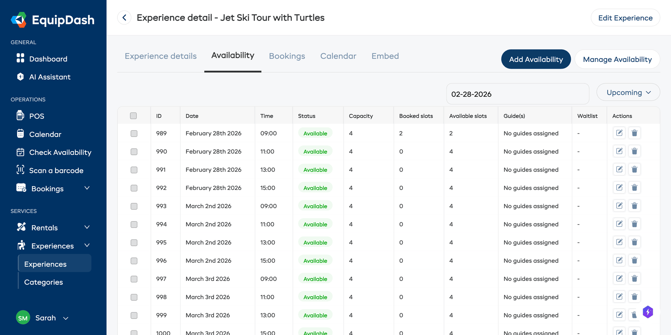
Task: Open Check Availability in the sidebar
Action: tap(54, 152)
